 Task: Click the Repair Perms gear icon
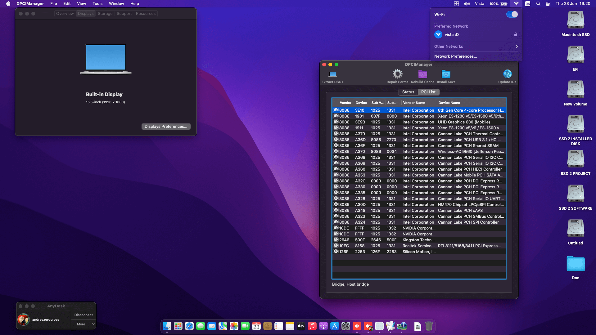point(397,74)
